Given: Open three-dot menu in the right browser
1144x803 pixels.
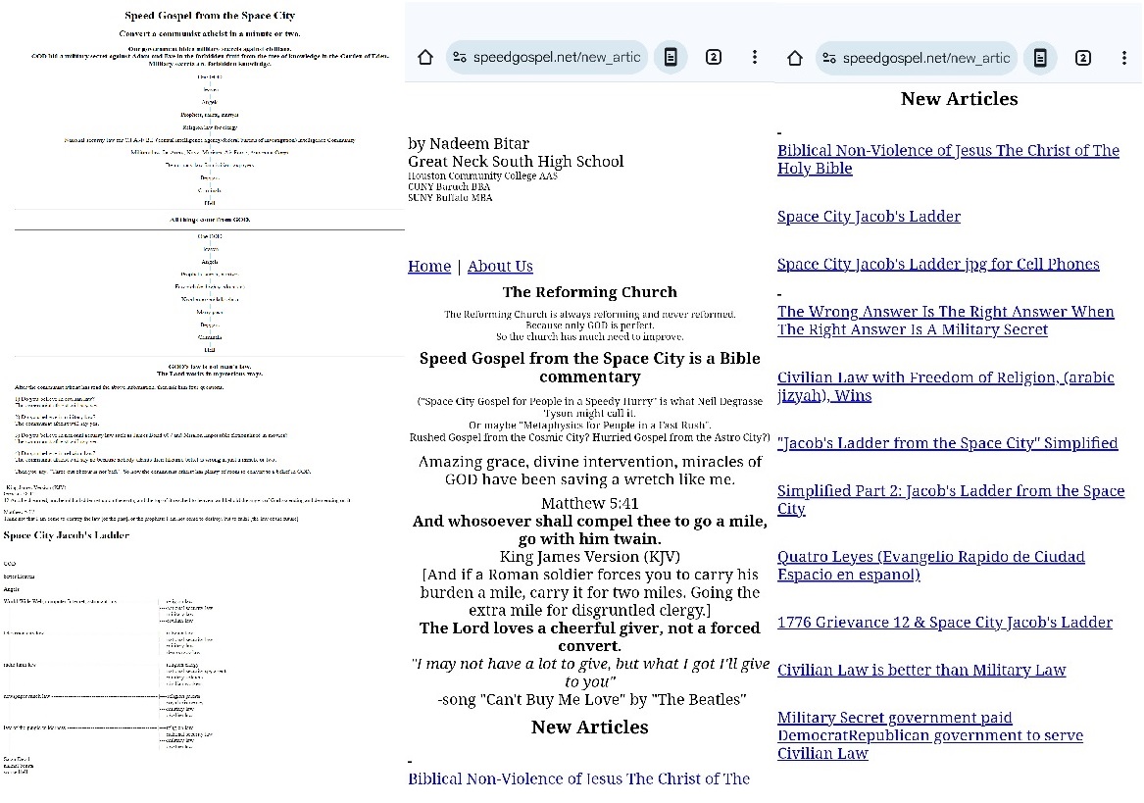Looking at the screenshot, I should point(1124,58).
